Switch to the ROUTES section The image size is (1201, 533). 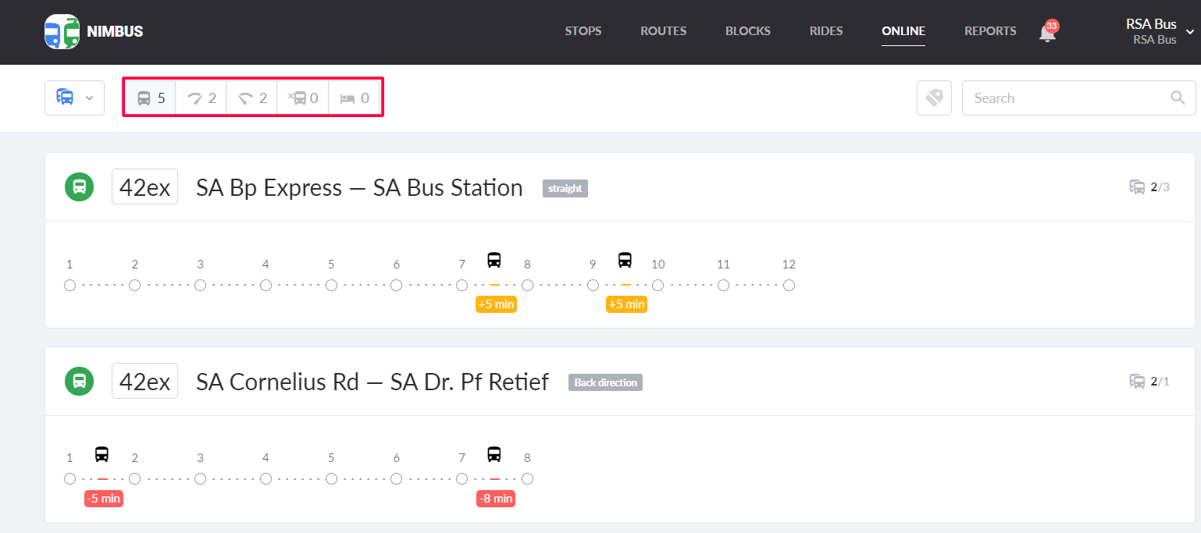663,31
